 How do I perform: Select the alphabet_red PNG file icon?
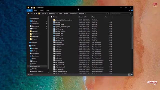click(x=54, y=33)
